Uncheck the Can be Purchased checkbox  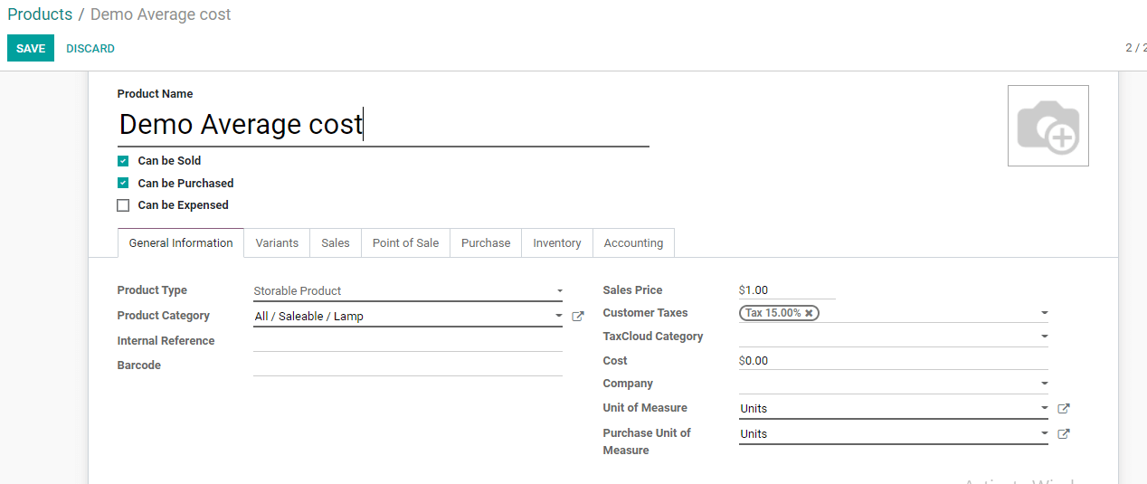[x=123, y=184]
